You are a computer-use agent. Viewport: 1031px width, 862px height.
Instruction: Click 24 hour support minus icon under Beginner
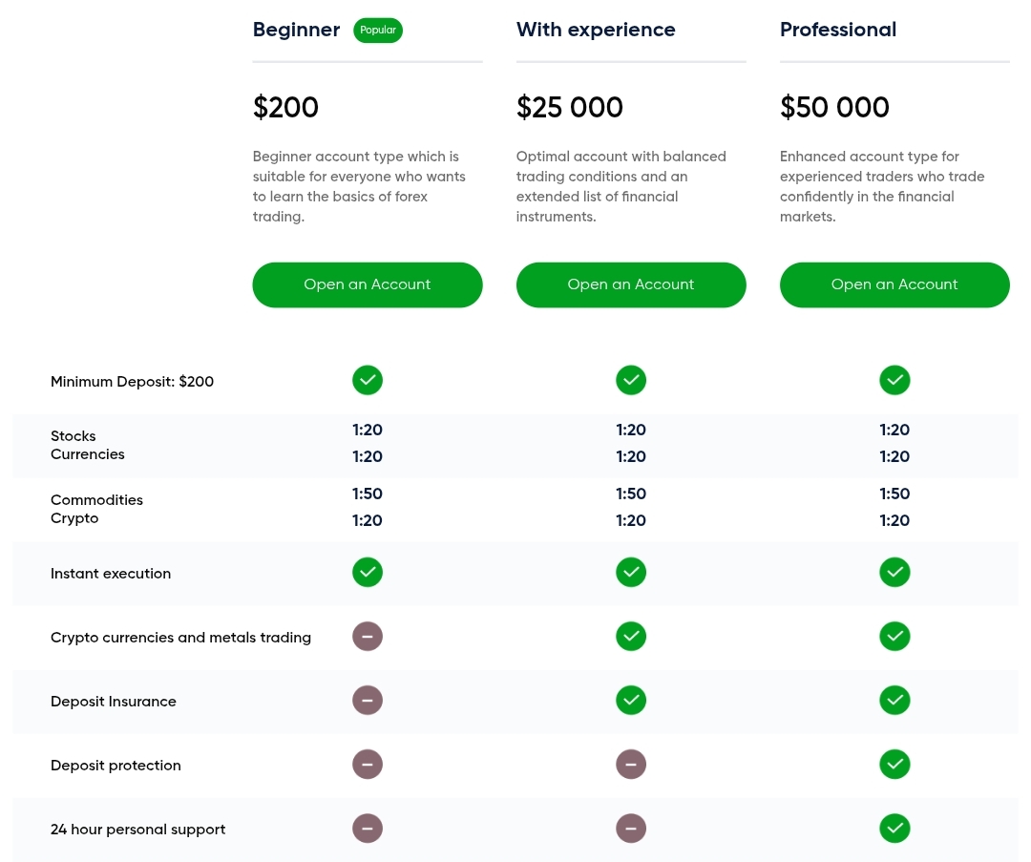368,829
